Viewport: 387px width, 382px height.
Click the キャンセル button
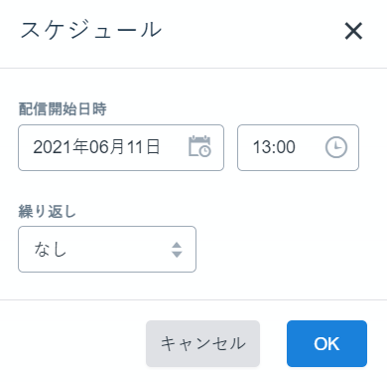202,343
